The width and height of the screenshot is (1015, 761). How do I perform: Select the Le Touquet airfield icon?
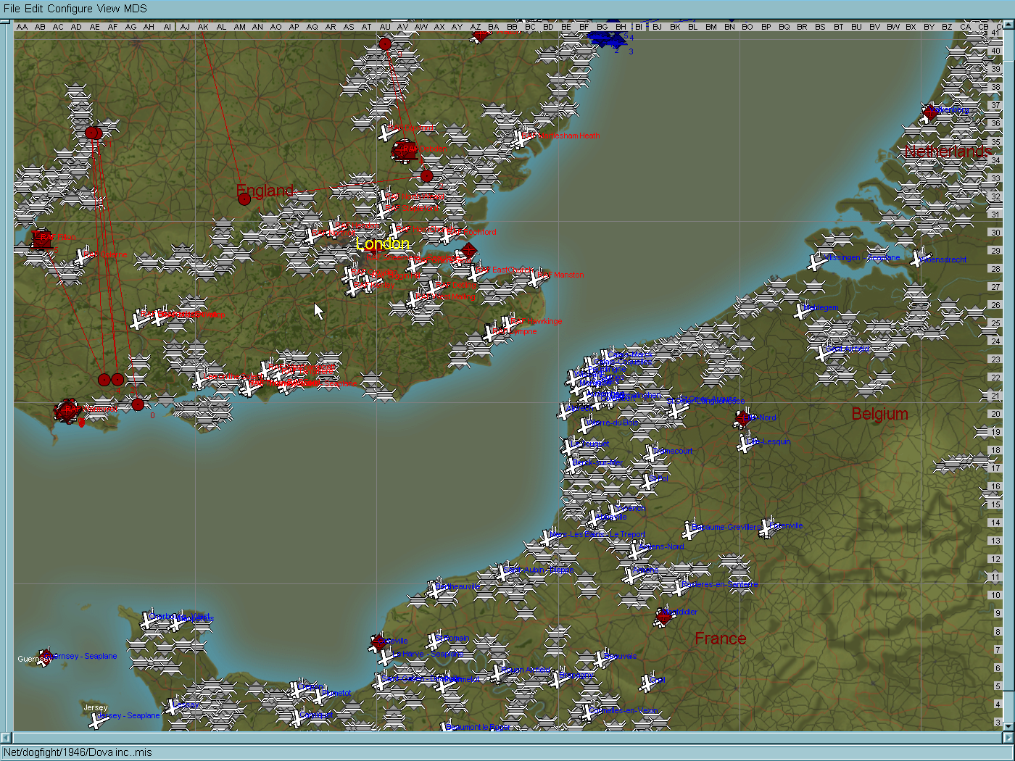570,446
